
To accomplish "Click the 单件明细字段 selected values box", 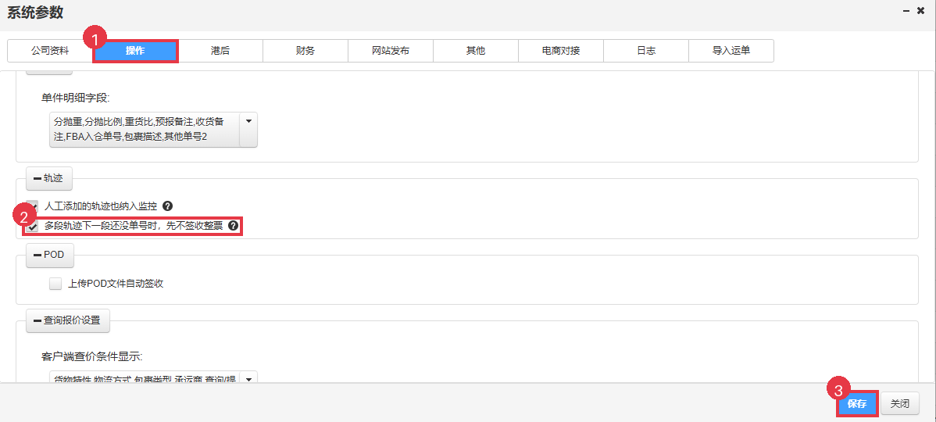I will 144,129.
